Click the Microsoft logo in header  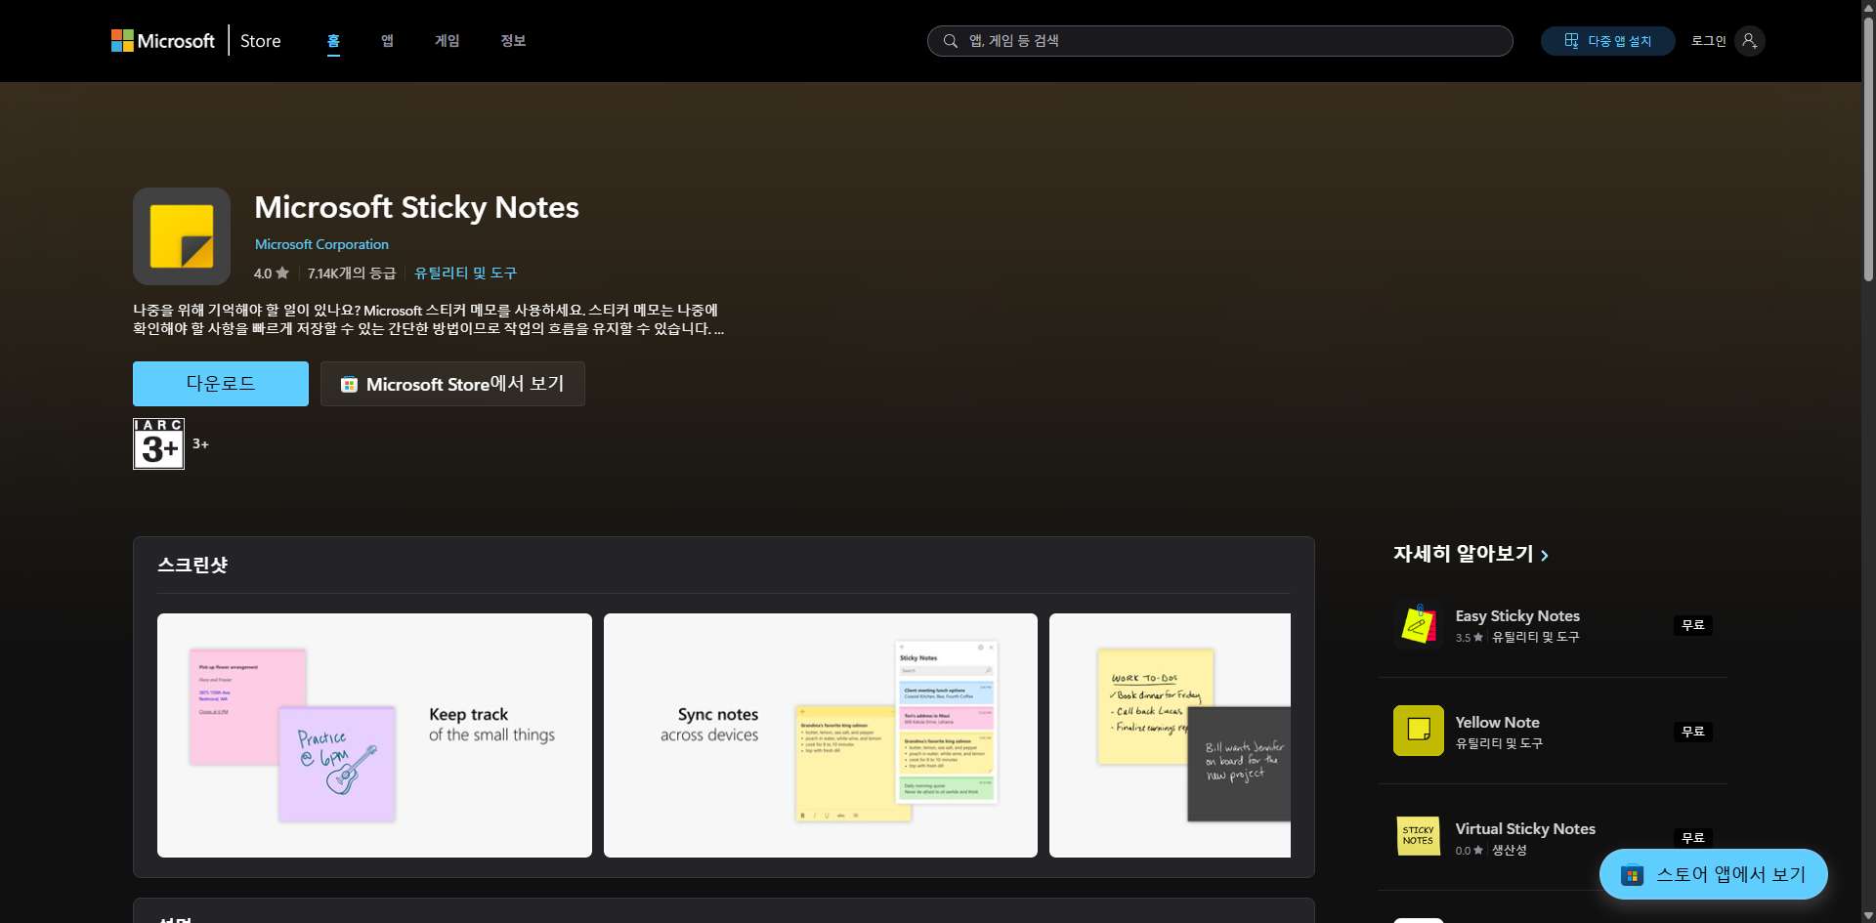162,41
